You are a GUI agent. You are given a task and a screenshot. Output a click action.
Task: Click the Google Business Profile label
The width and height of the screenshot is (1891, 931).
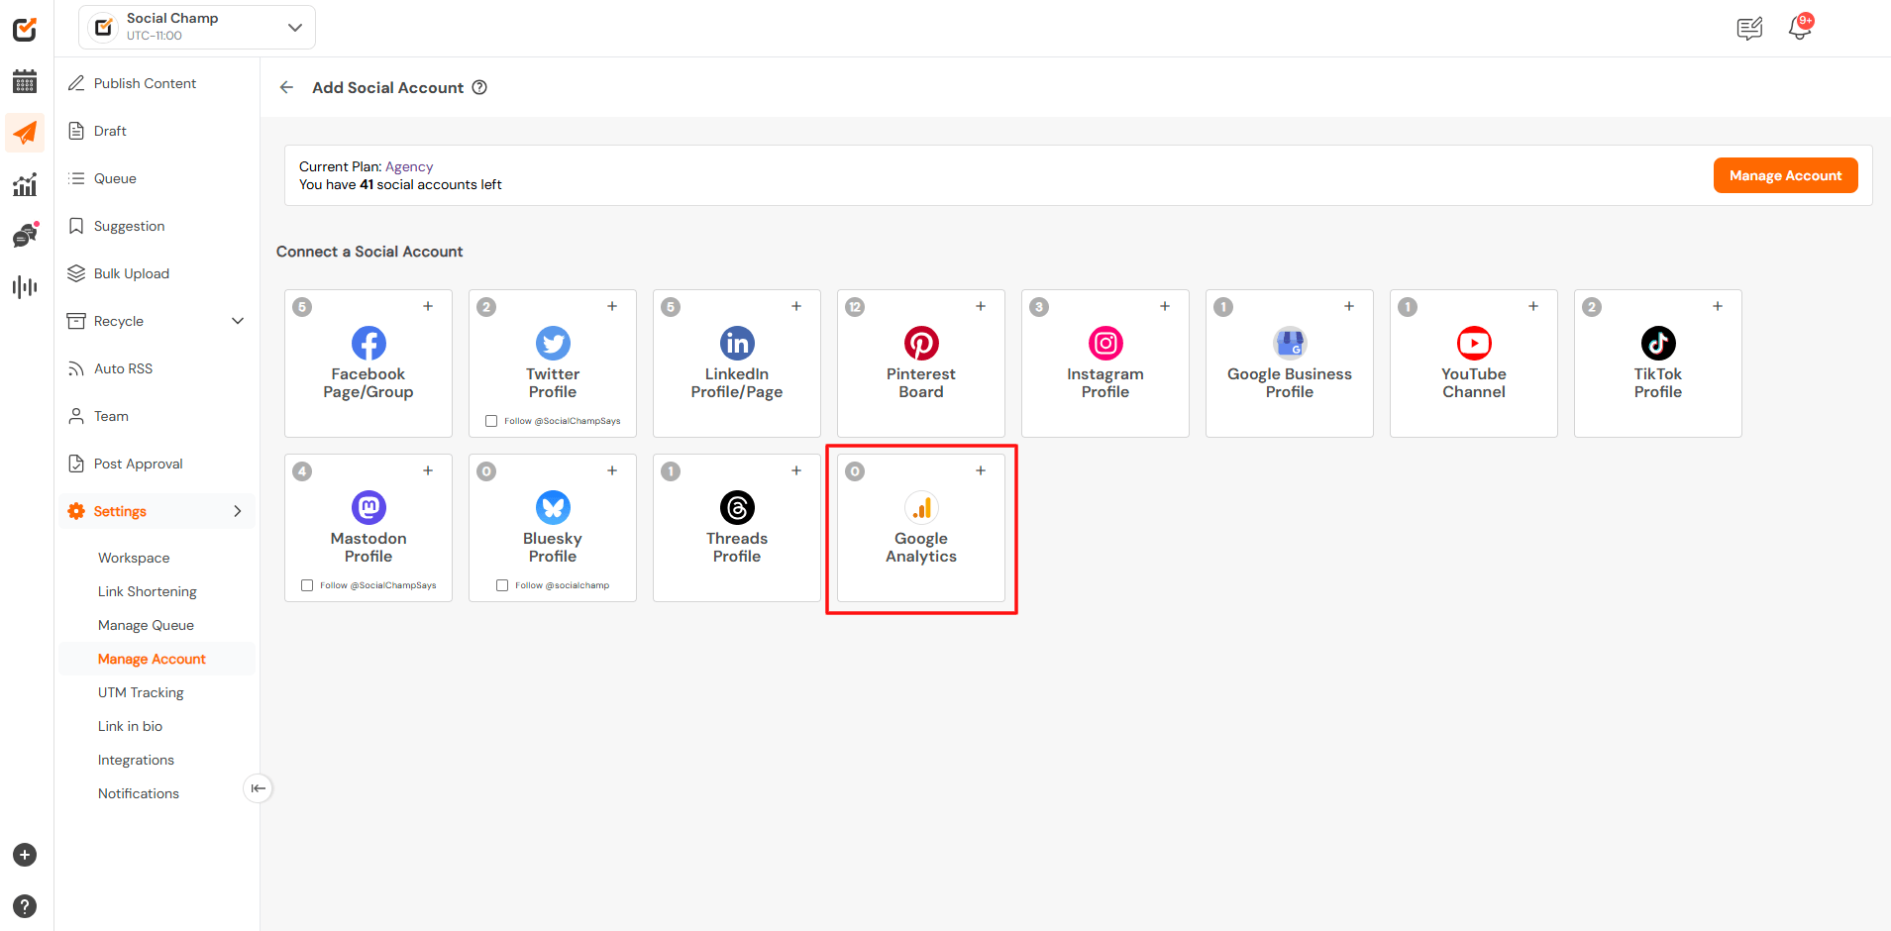pos(1290,383)
